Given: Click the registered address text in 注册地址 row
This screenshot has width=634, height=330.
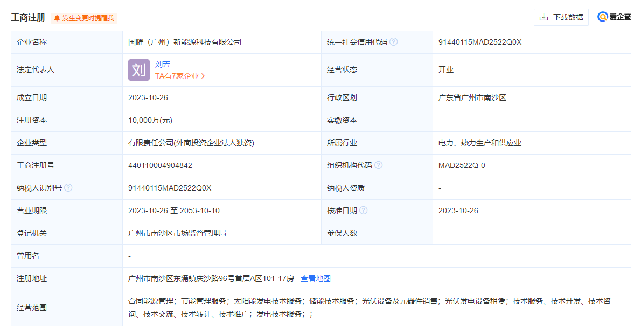Looking at the screenshot, I should click(x=211, y=278).
